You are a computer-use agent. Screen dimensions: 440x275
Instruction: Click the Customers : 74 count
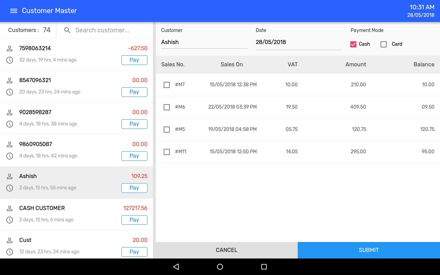coord(29,30)
